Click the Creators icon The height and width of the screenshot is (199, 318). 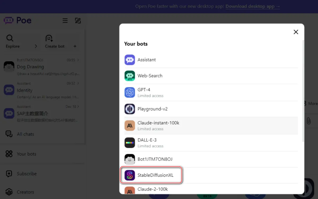click(x=9, y=192)
